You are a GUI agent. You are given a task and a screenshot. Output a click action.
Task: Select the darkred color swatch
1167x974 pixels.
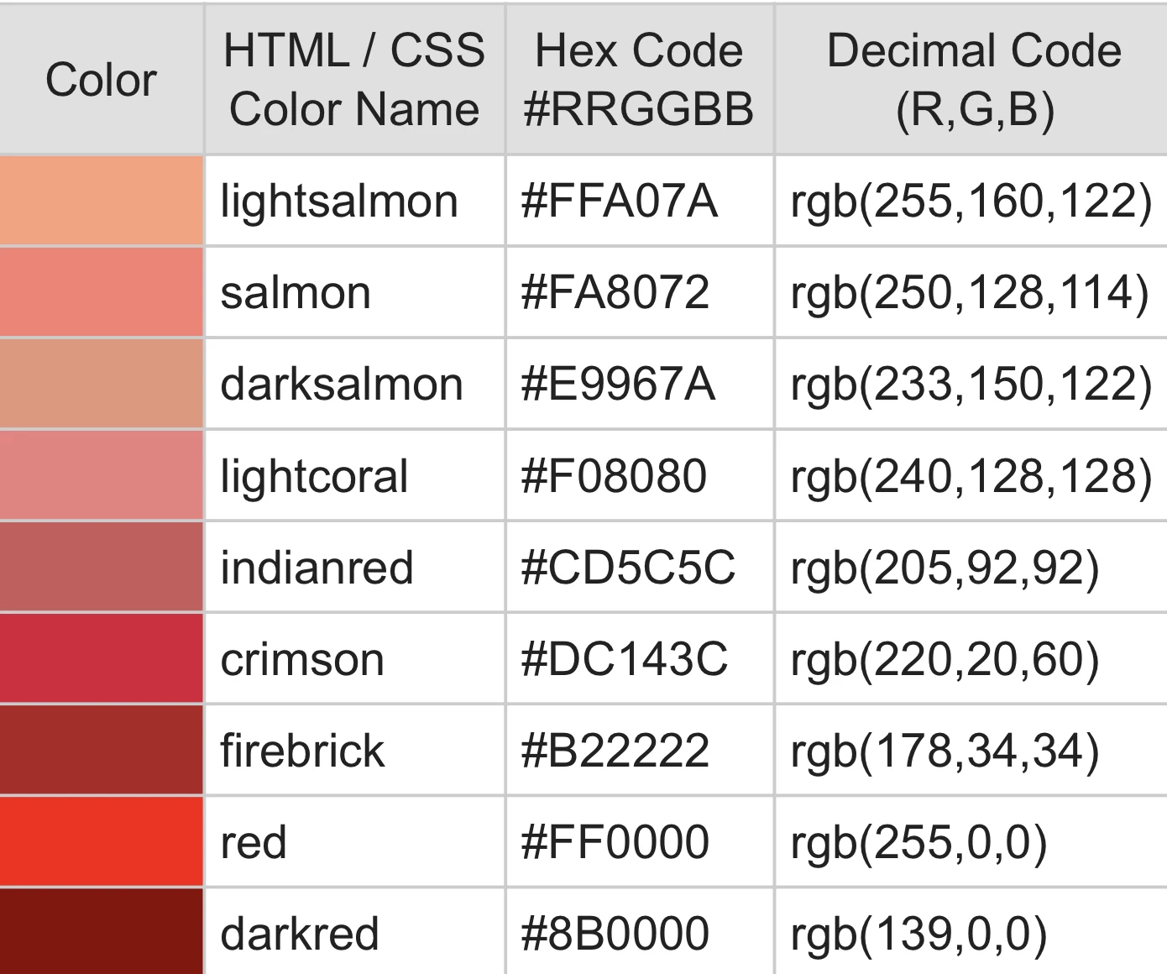(x=101, y=930)
